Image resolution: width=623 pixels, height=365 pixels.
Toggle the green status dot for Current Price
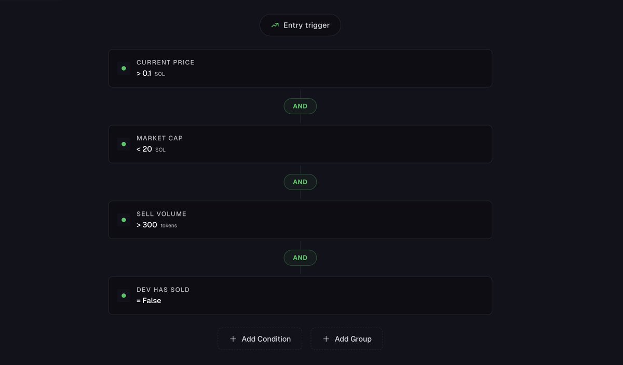pyautogui.click(x=124, y=68)
